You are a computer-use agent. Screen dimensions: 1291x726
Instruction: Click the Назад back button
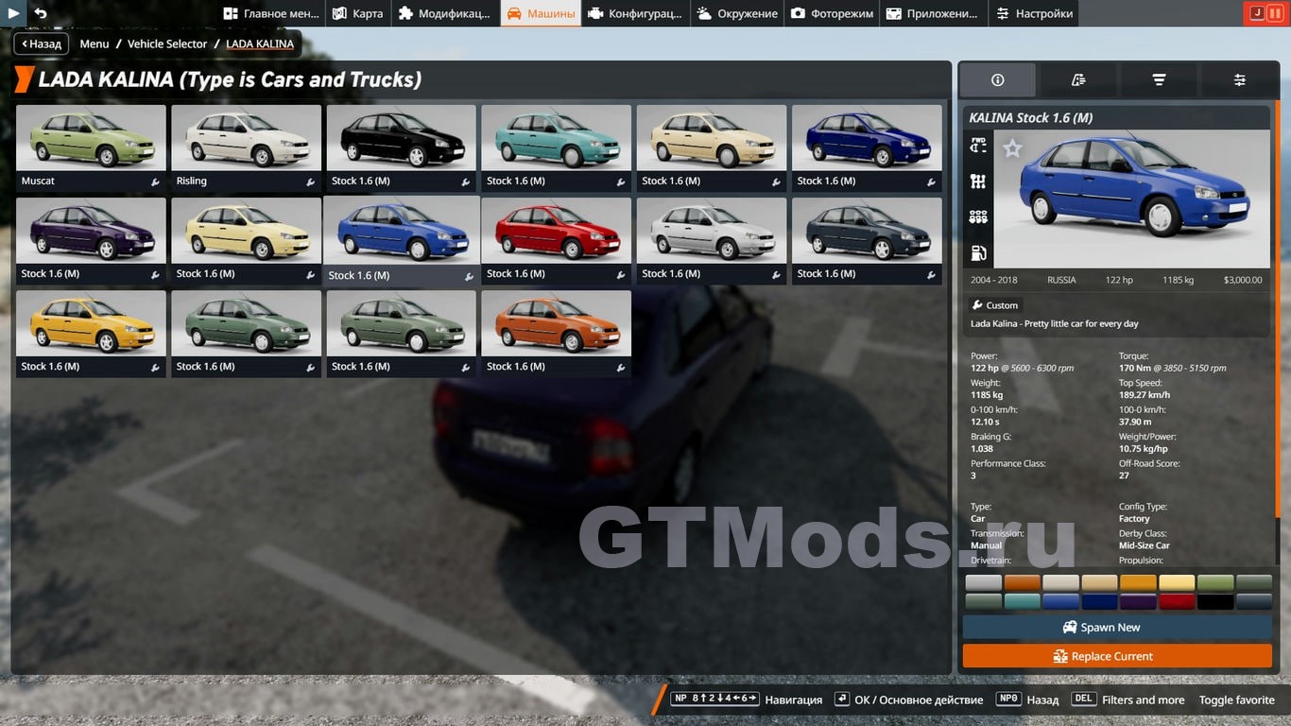coord(40,43)
